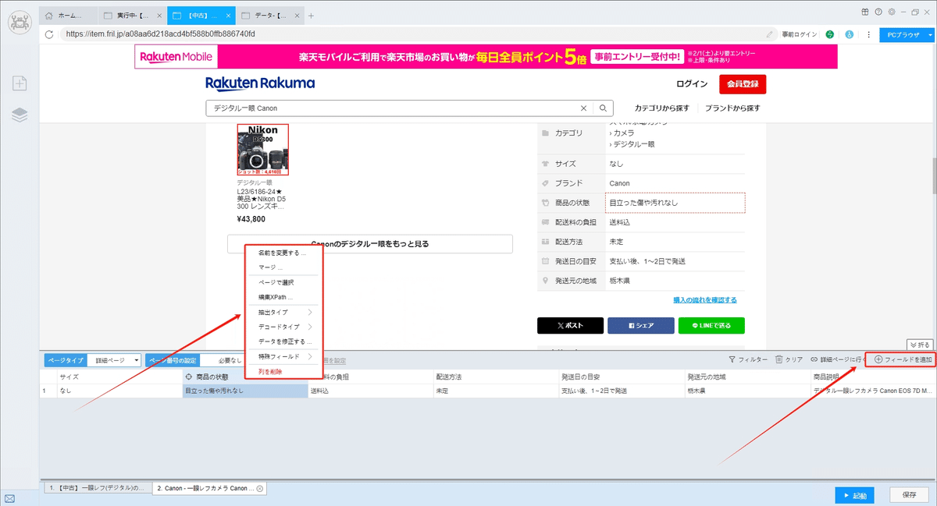Screen dimensions: 937x506
Task: Reload the page with refresh icon
Action: 49,34
